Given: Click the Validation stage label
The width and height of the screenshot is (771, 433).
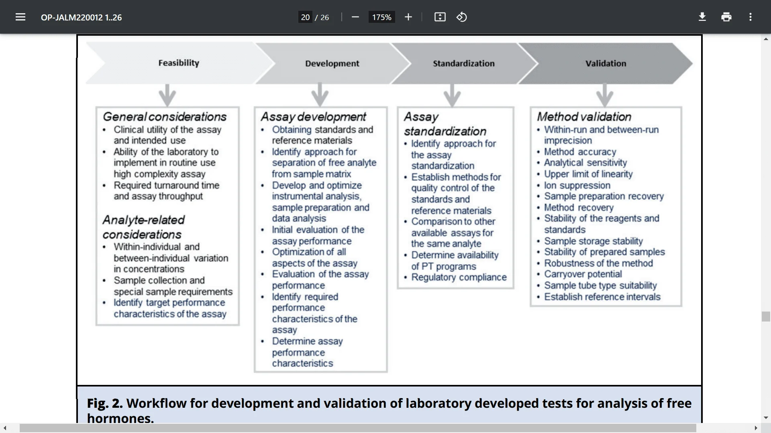Looking at the screenshot, I should (x=606, y=63).
